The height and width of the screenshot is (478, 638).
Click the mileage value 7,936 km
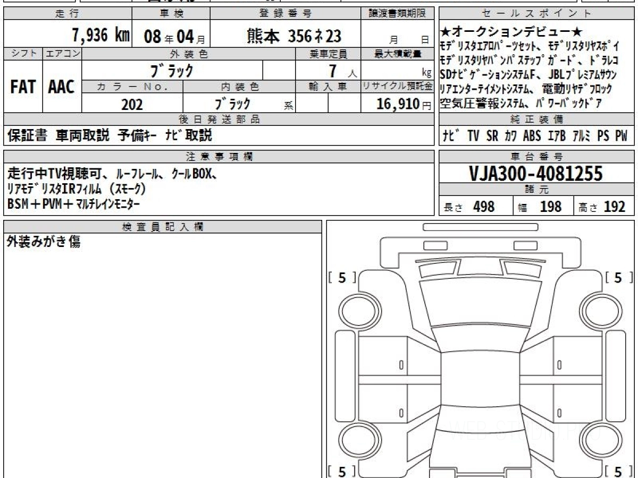tap(101, 36)
